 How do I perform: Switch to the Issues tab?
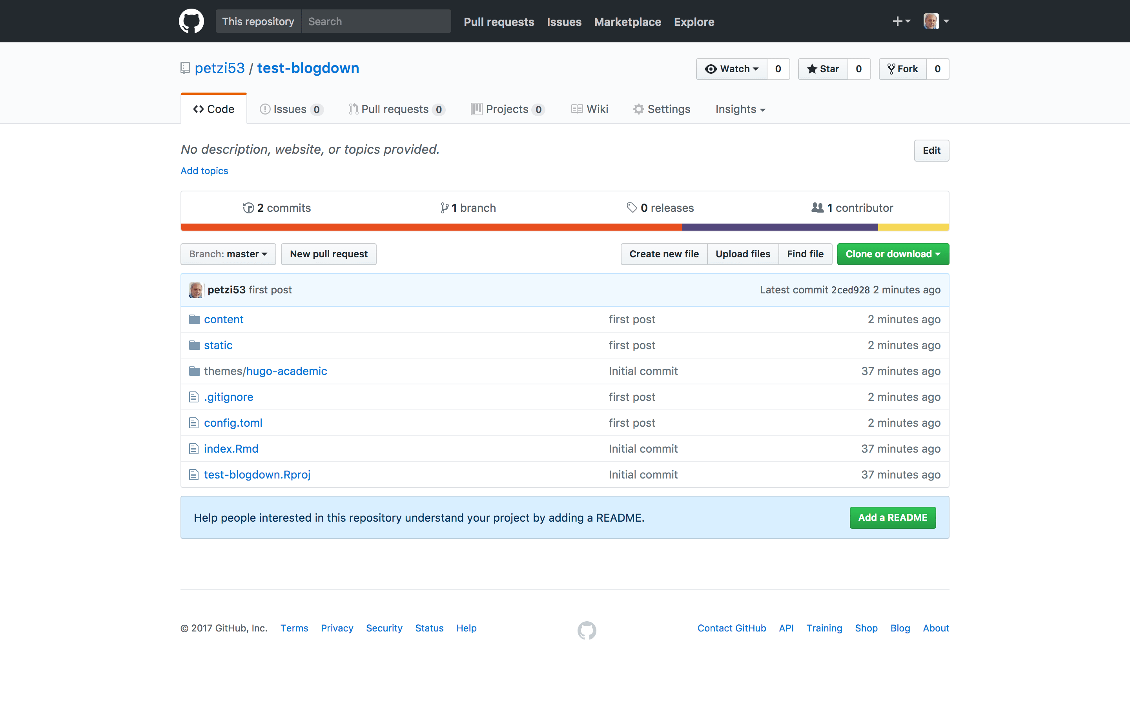[x=290, y=109]
